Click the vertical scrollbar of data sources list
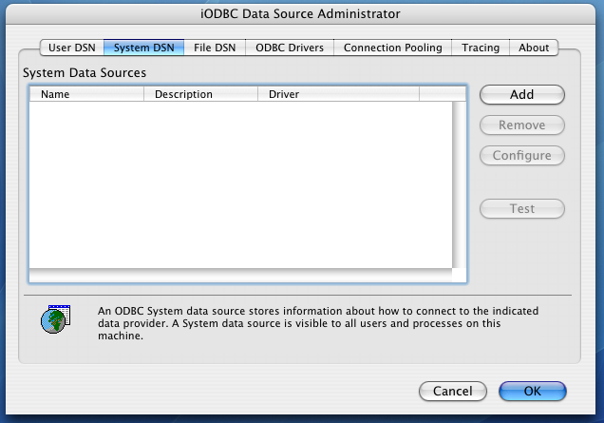The width and height of the screenshot is (604, 423). coord(459,184)
